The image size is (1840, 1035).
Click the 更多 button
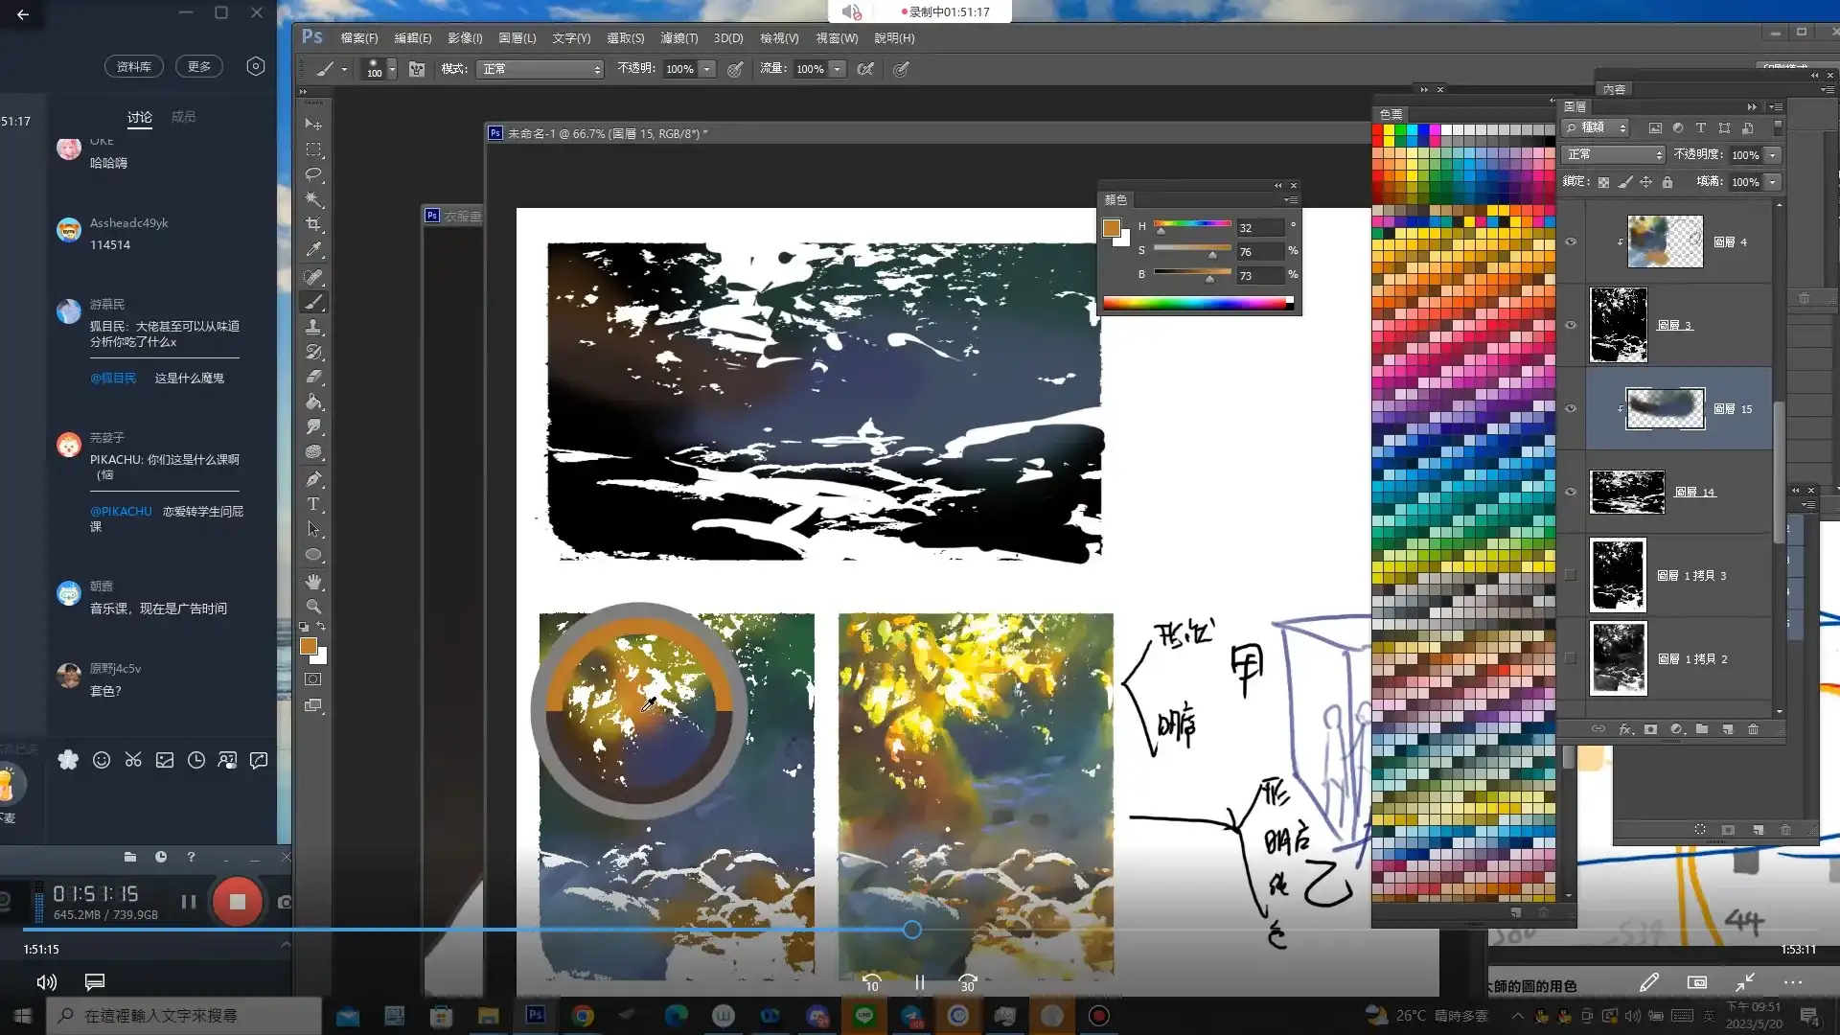click(x=198, y=66)
